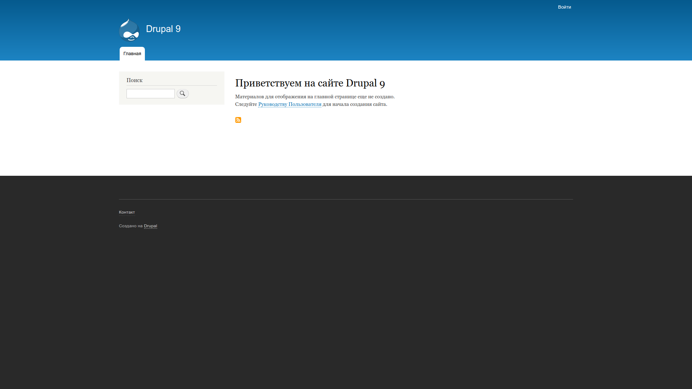
Task: Click the Создано на footer text
Action: point(131,226)
